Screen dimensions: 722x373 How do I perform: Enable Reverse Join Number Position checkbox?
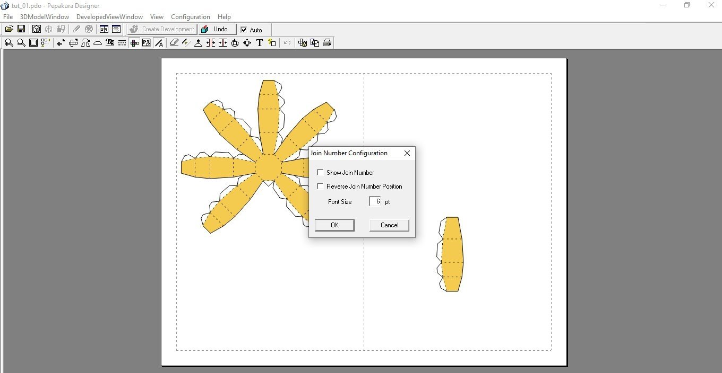tap(320, 186)
